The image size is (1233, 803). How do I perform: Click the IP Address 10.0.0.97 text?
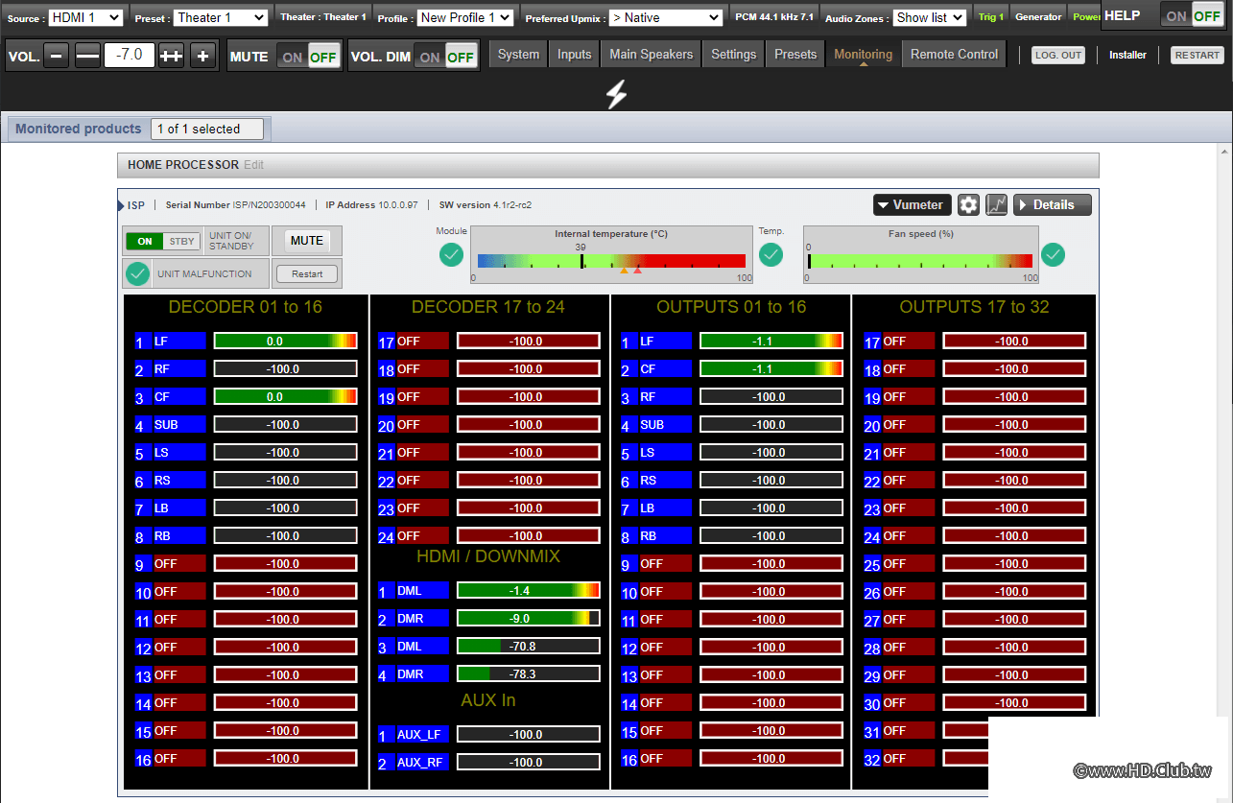(x=372, y=204)
